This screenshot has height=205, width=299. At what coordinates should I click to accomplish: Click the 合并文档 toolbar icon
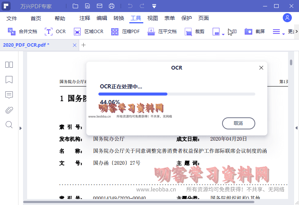[12, 32]
